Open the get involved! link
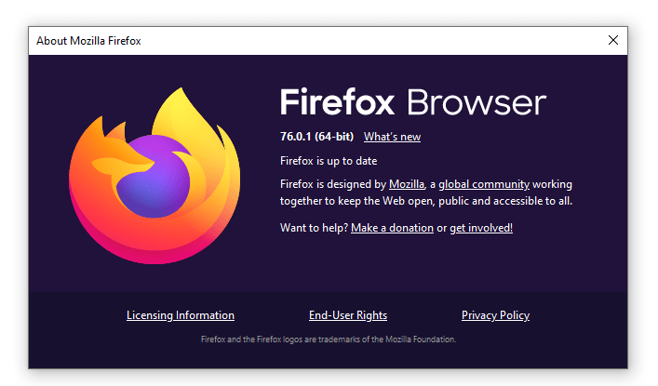The height and width of the screenshot is (386, 658). (x=481, y=228)
